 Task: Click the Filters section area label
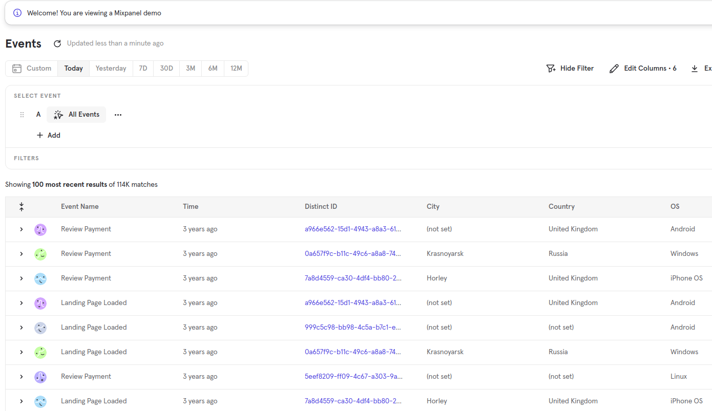[x=27, y=159]
